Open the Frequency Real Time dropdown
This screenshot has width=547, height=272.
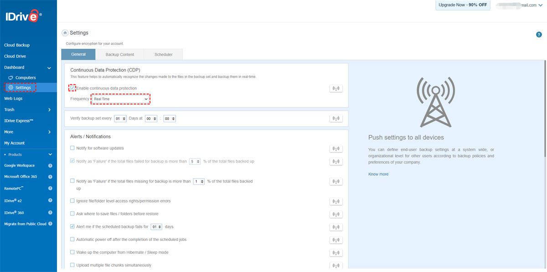coord(121,99)
